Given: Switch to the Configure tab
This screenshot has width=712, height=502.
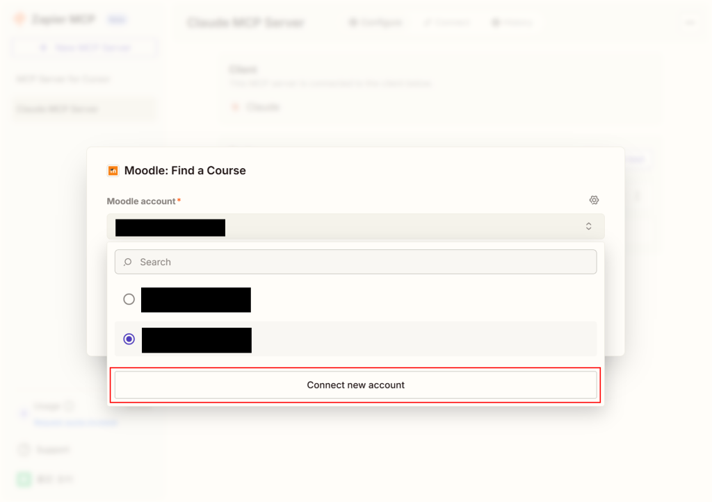Looking at the screenshot, I should coord(375,22).
